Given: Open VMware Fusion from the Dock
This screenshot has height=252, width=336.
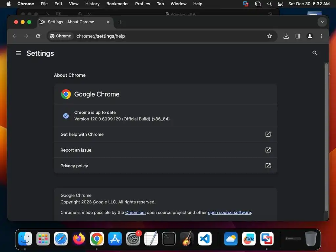Looking at the screenshot, I should pos(267,239).
